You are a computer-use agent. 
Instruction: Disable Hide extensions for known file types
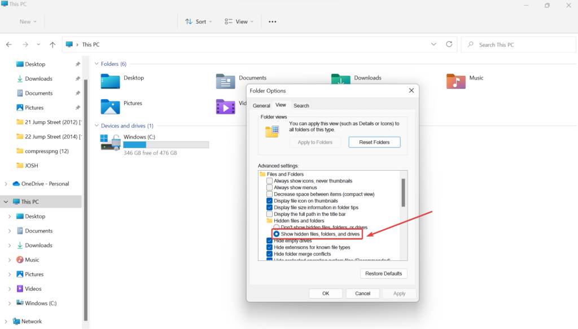pos(268,247)
